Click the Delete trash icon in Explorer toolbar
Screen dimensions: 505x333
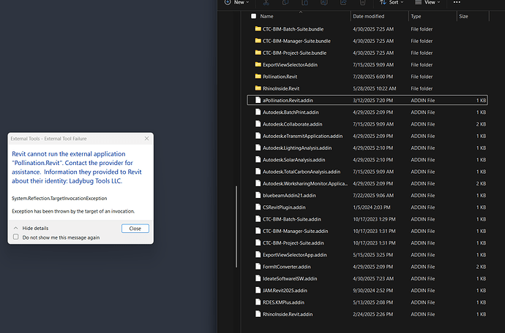coord(362,3)
